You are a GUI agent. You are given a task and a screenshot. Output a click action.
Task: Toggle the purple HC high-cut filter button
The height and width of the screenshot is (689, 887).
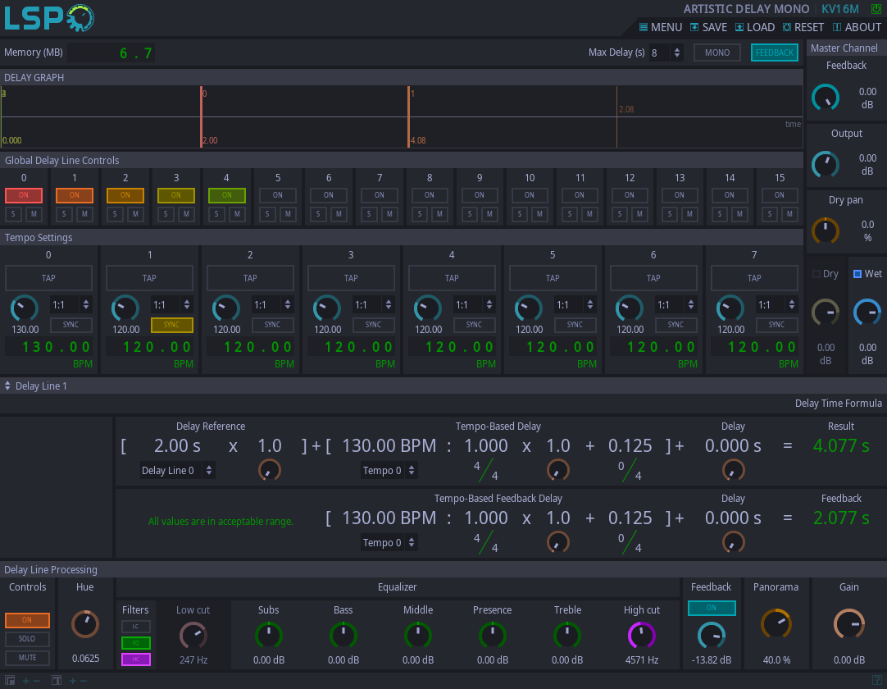[x=136, y=659]
